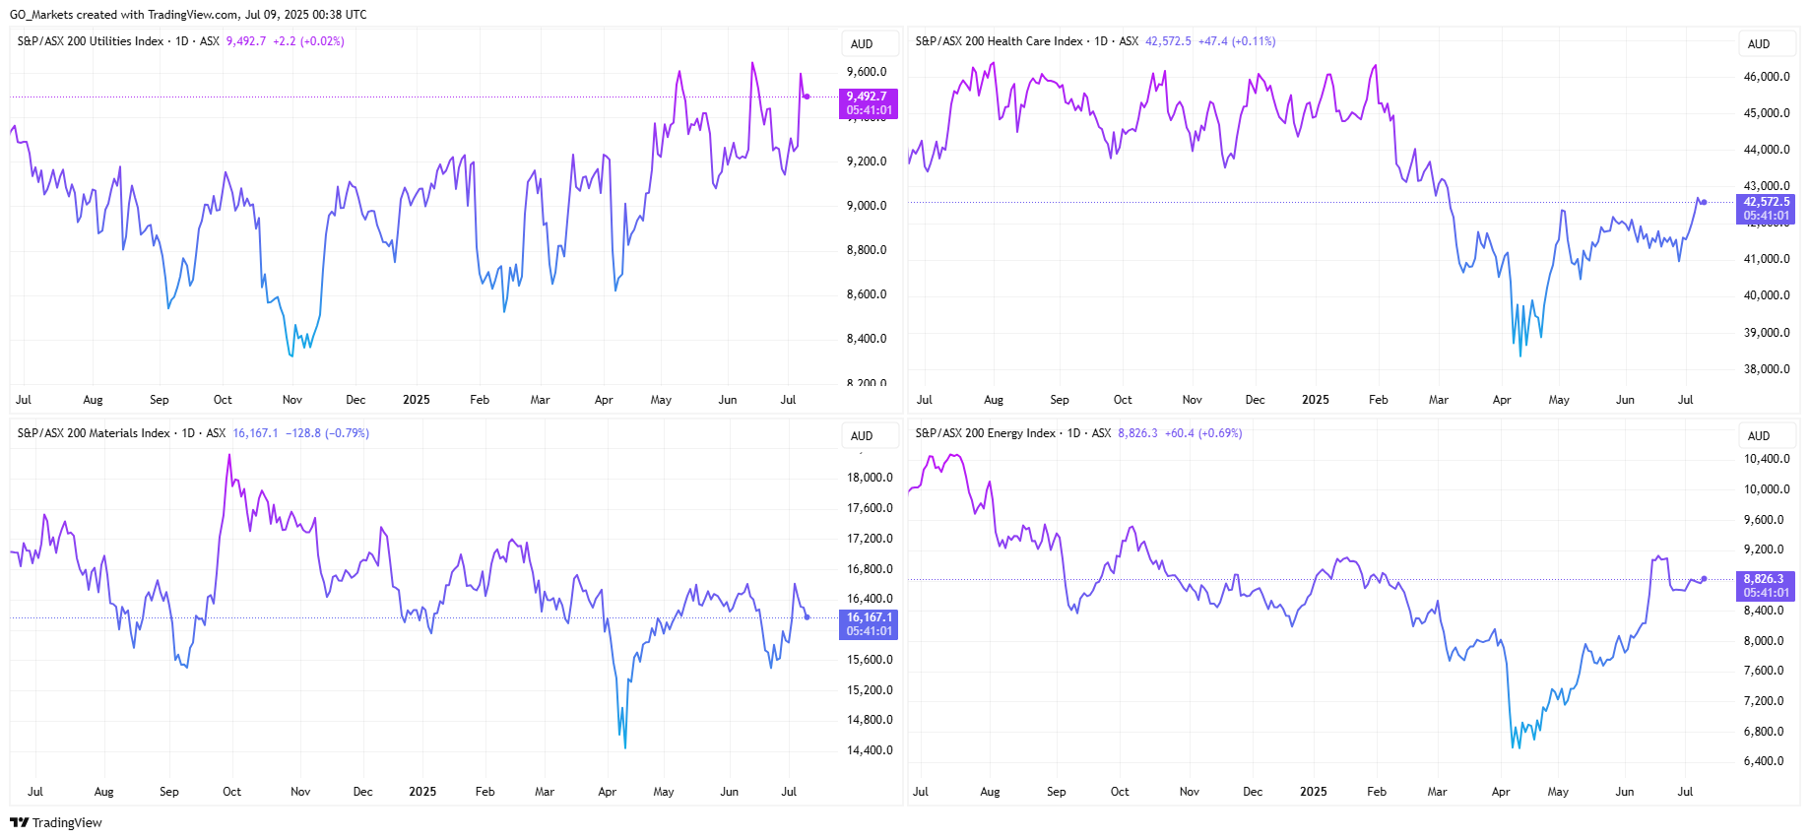The image size is (1810, 840).
Task: Click the 16,167.1 price label on Materials axis
Action: [868, 617]
